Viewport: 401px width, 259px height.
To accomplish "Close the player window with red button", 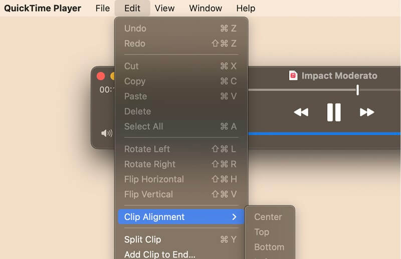I will coord(101,76).
